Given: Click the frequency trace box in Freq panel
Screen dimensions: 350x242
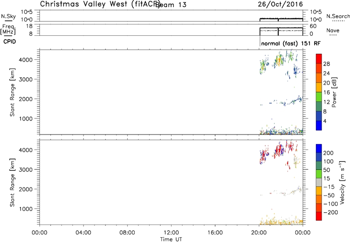Looking at the screenshot, I should 281,31.
